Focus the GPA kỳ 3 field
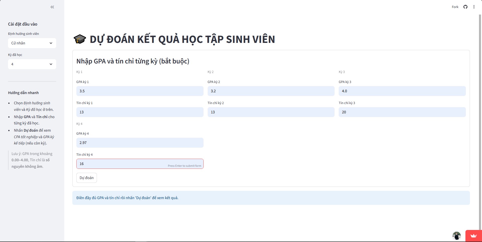The width and height of the screenshot is (482, 242). (x=402, y=91)
